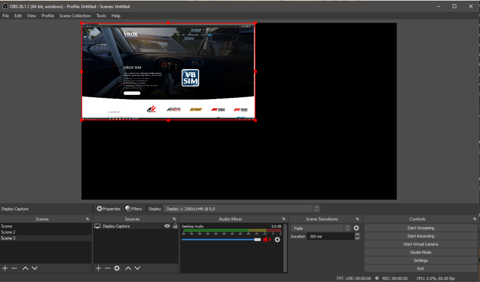This screenshot has width=480, height=282.
Task: Undock the Audio Mixer panel
Action: click(283, 219)
